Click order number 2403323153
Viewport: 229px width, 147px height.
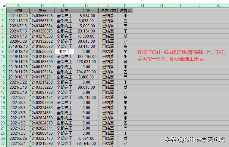pyautogui.click(x=42, y=138)
